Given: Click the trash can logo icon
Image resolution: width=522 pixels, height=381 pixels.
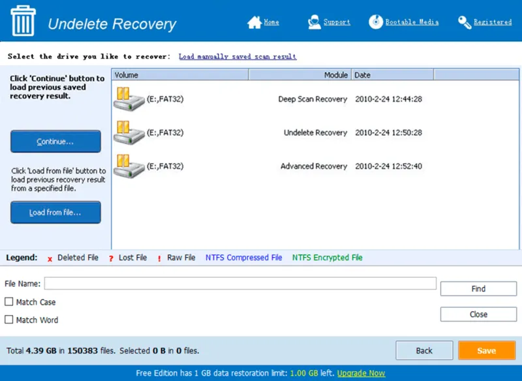Looking at the screenshot, I should point(23,22).
